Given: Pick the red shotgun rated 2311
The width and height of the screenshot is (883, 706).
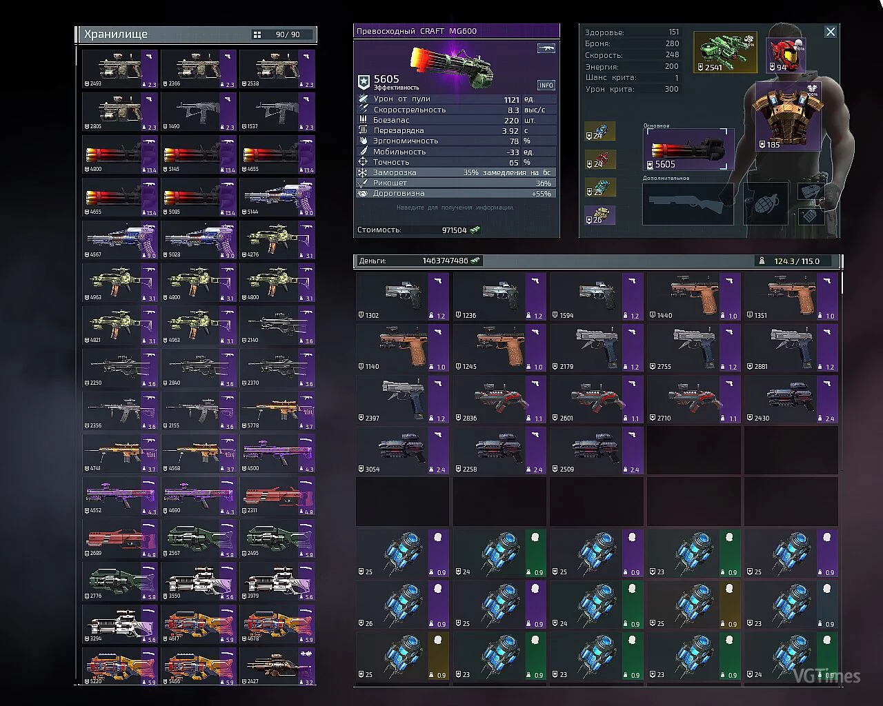Looking at the screenshot, I should tap(277, 496).
